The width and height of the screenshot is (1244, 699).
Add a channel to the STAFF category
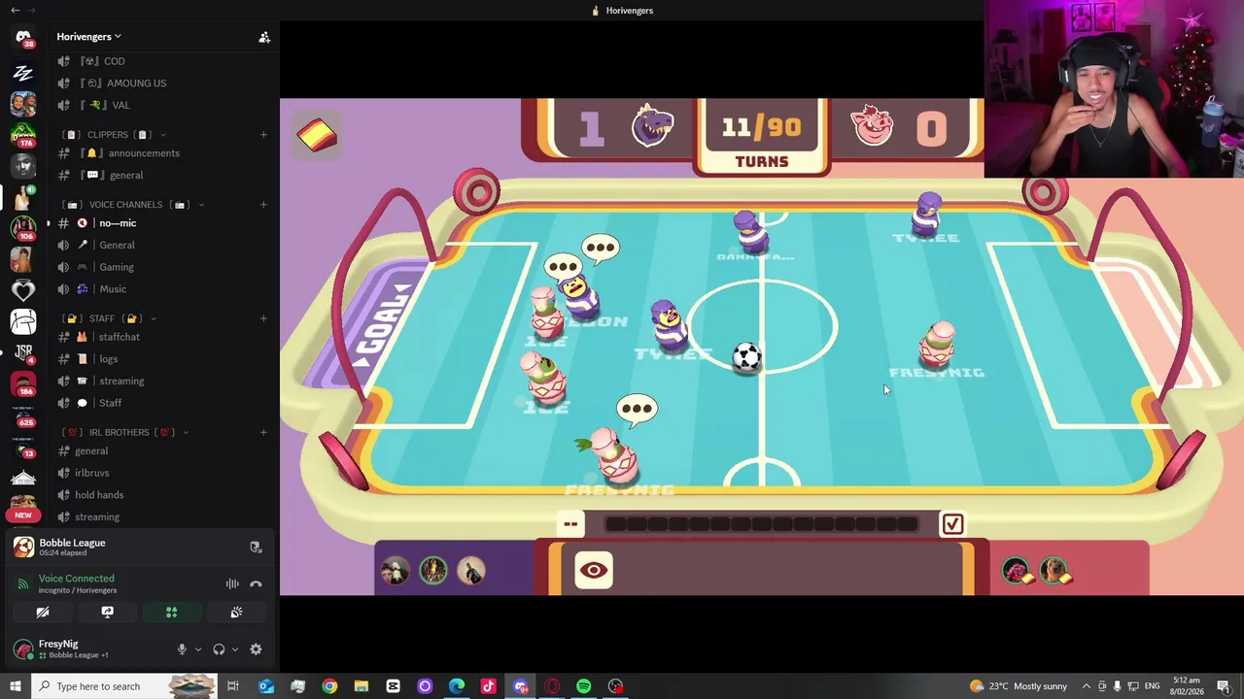[263, 318]
